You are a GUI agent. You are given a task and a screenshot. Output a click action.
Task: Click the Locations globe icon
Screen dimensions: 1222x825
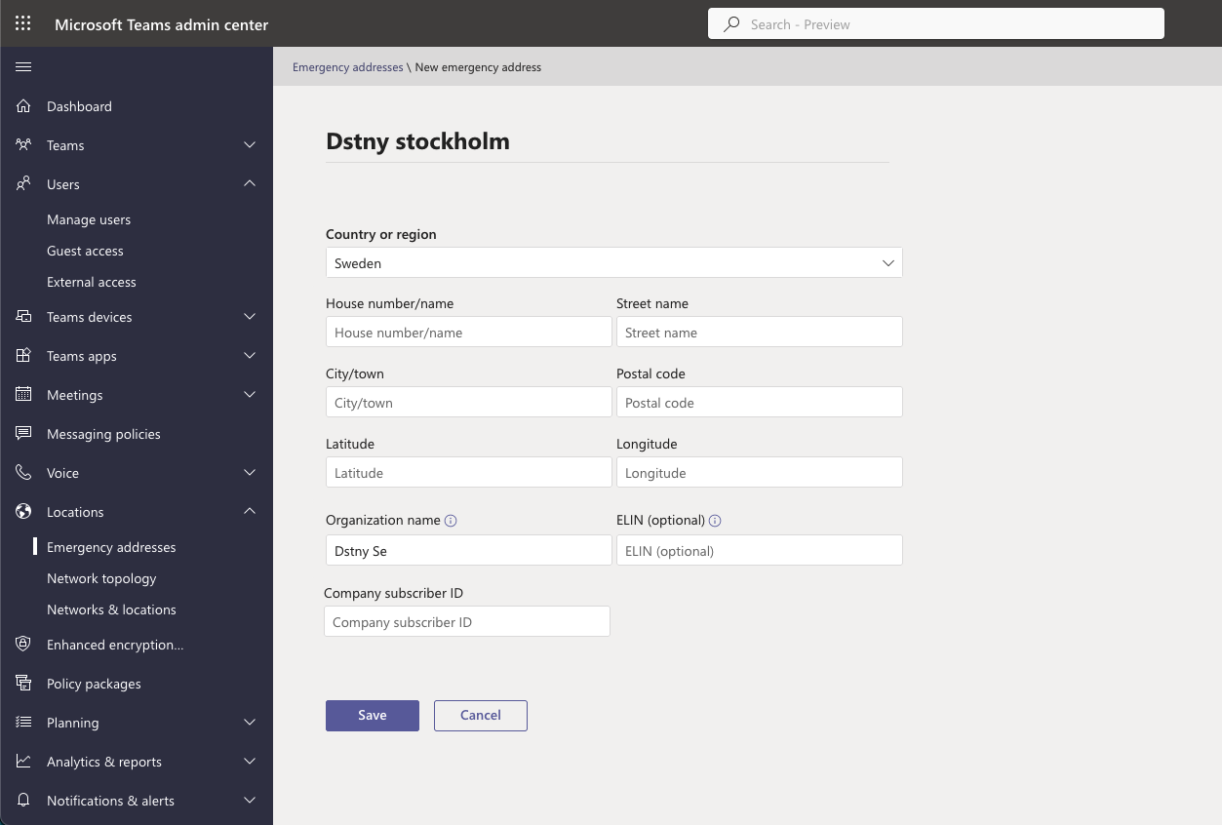(23, 512)
